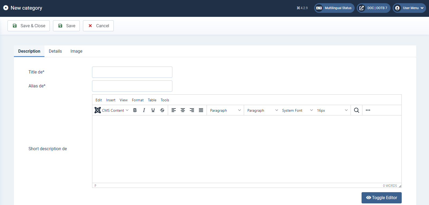This screenshot has height=205, width=429.
Task: Switch to the Description tab
Action: (29, 51)
